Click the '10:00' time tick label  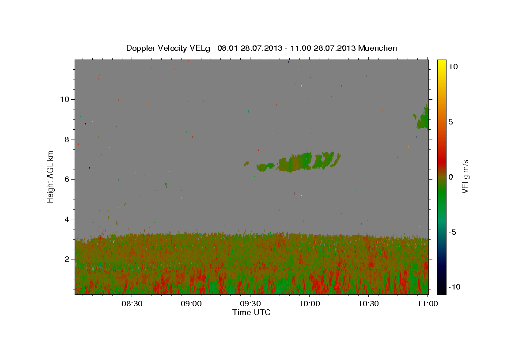click(310, 304)
